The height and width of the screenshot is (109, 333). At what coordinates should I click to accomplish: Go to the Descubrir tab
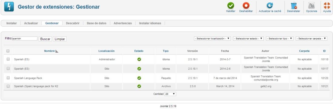coord(73,23)
